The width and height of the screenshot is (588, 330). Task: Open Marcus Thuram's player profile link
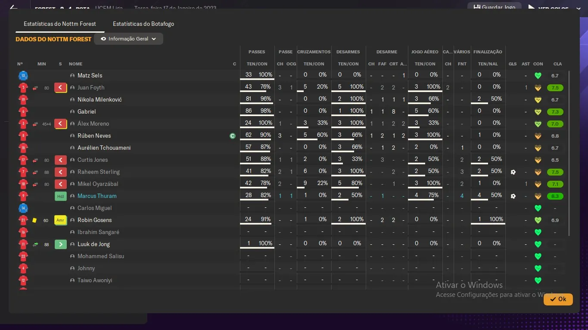coord(97,196)
